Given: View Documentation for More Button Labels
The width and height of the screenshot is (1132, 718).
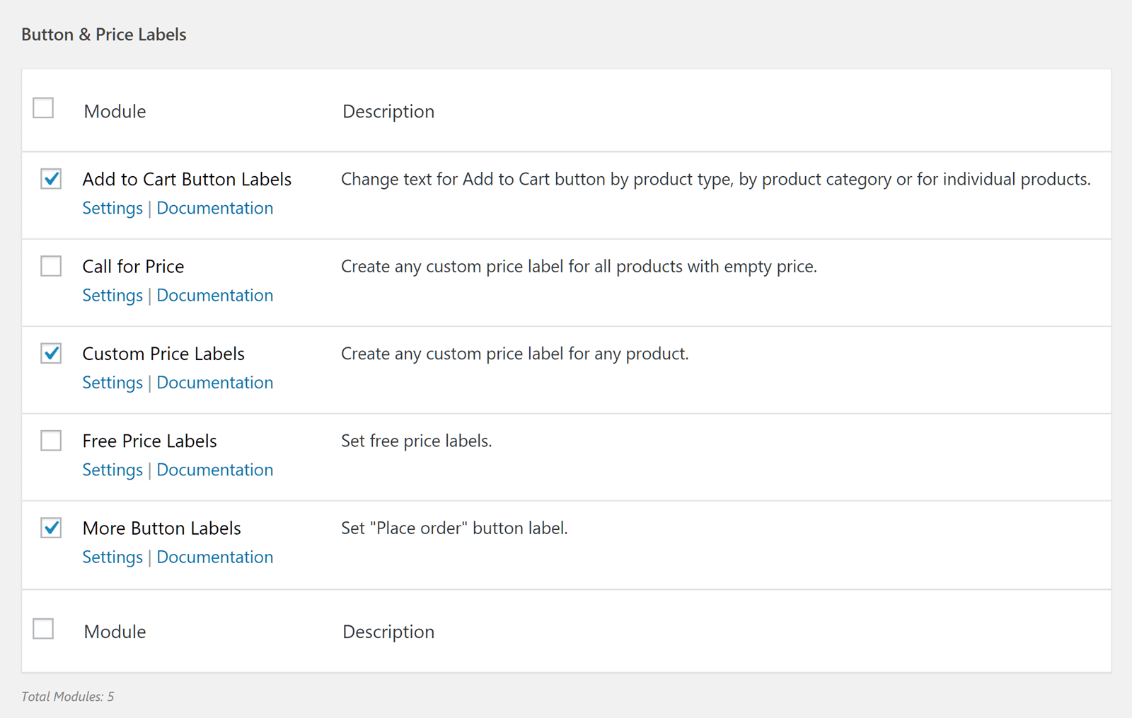Looking at the screenshot, I should click(215, 557).
